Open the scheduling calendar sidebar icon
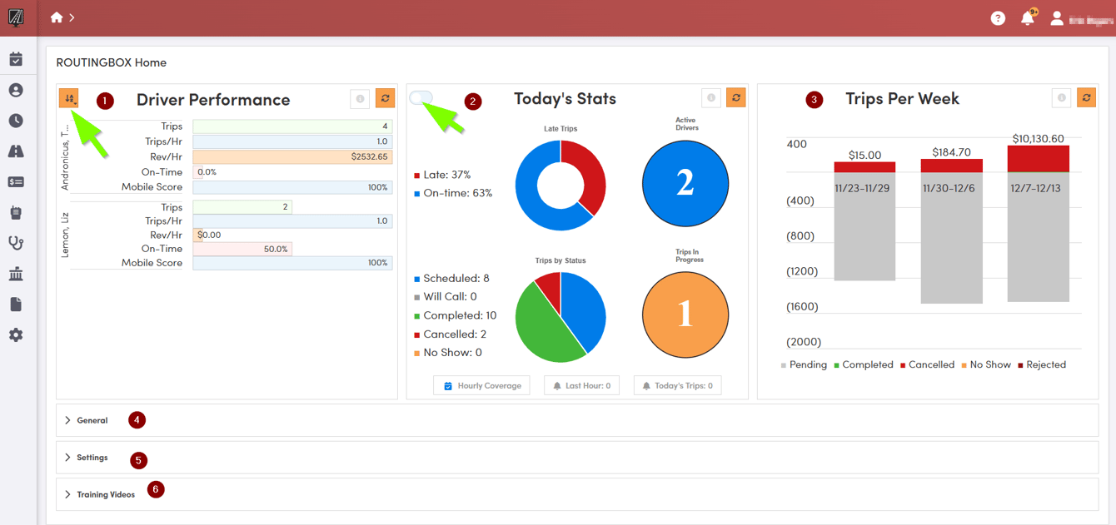The width and height of the screenshot is (1116, 525). [16, 60]
